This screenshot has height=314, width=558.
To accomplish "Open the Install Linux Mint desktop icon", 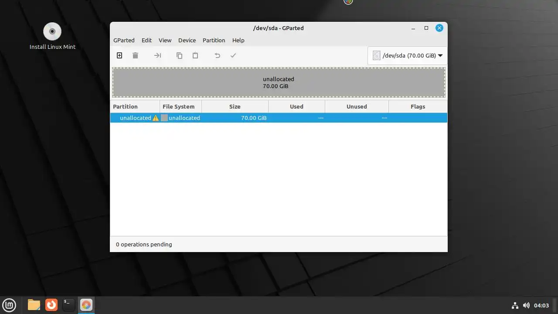I will pos(52,36).
